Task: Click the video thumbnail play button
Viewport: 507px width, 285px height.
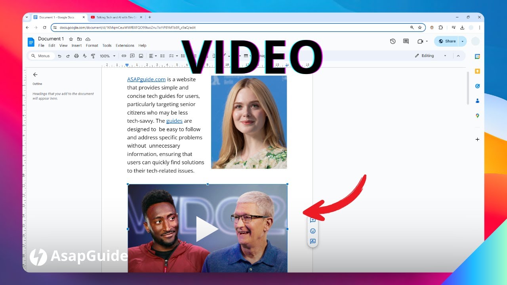Action: (x=207, y=229)
